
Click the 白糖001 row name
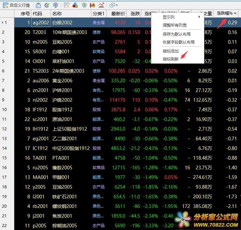click(x=61, y=52)
